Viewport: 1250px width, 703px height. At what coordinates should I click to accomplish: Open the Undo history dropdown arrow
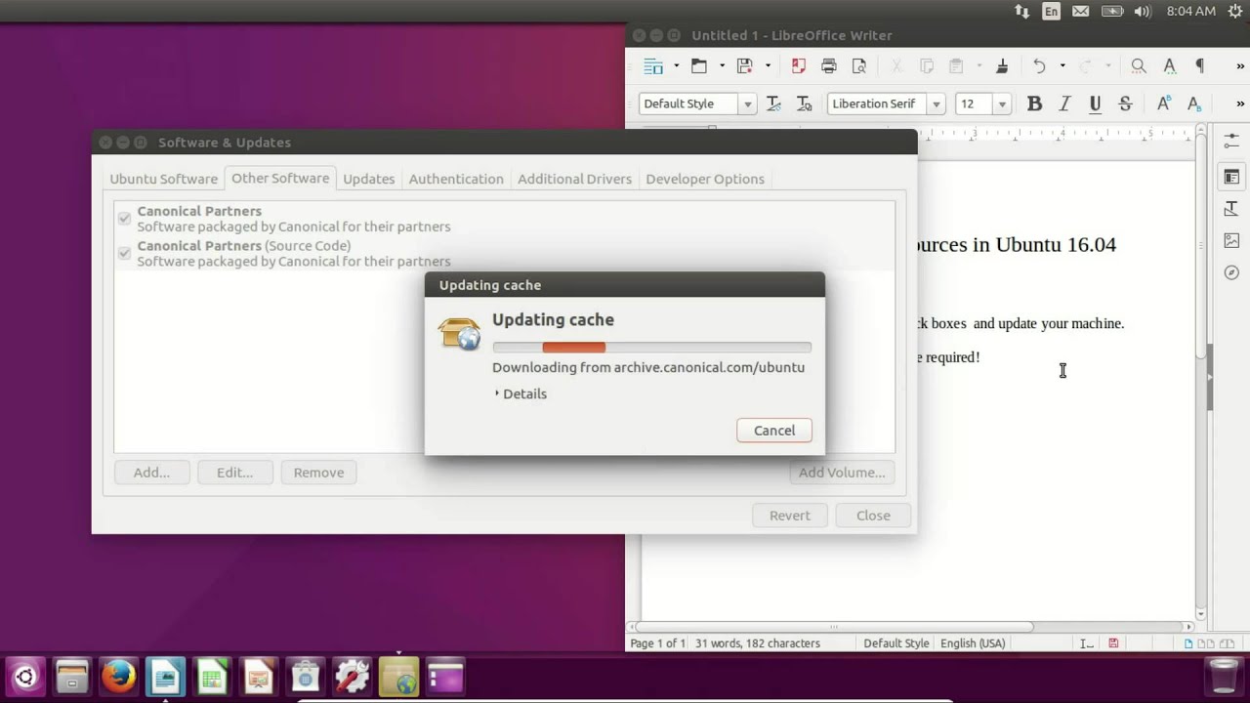pos(1062,66)
